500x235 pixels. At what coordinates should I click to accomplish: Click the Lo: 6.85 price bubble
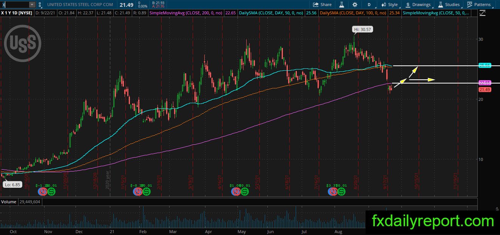tap(12, 185)
